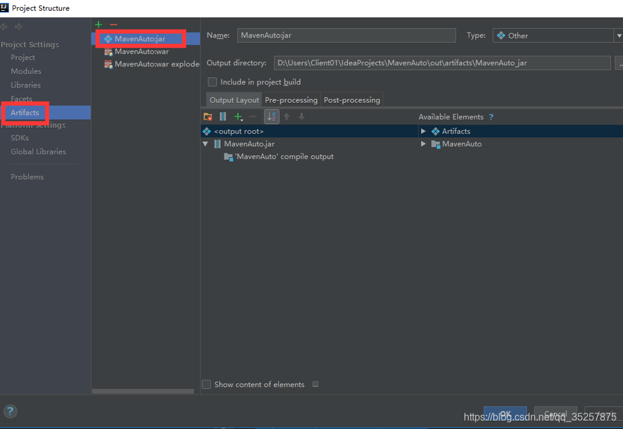Switch to the Pre-processing tab

(291, 100)
